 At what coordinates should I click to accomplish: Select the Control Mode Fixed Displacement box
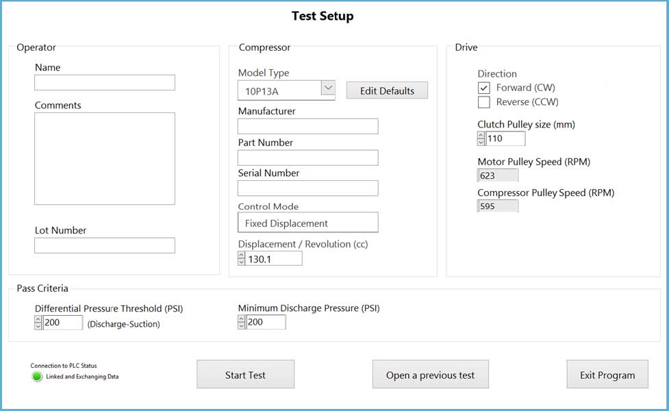307,223
